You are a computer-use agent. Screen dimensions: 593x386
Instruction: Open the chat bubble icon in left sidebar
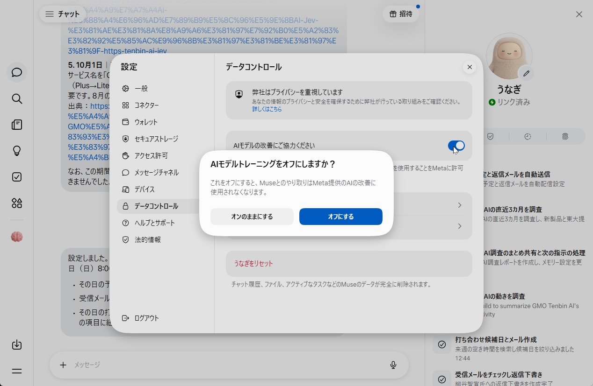tap(17, 72)
